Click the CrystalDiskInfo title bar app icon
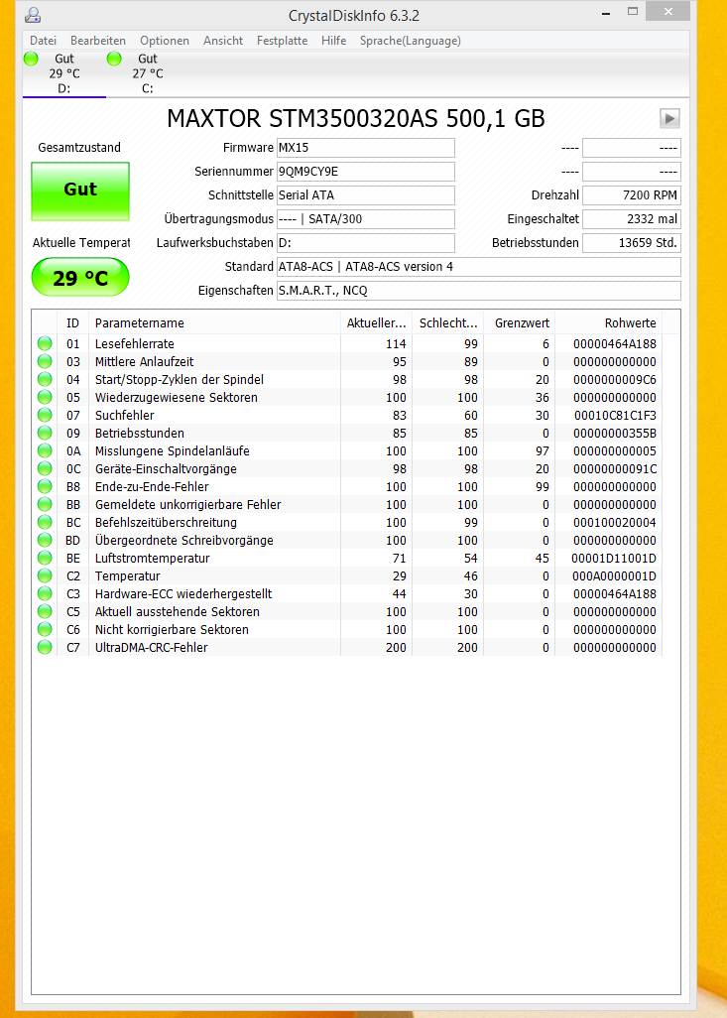 click(33, 14)
